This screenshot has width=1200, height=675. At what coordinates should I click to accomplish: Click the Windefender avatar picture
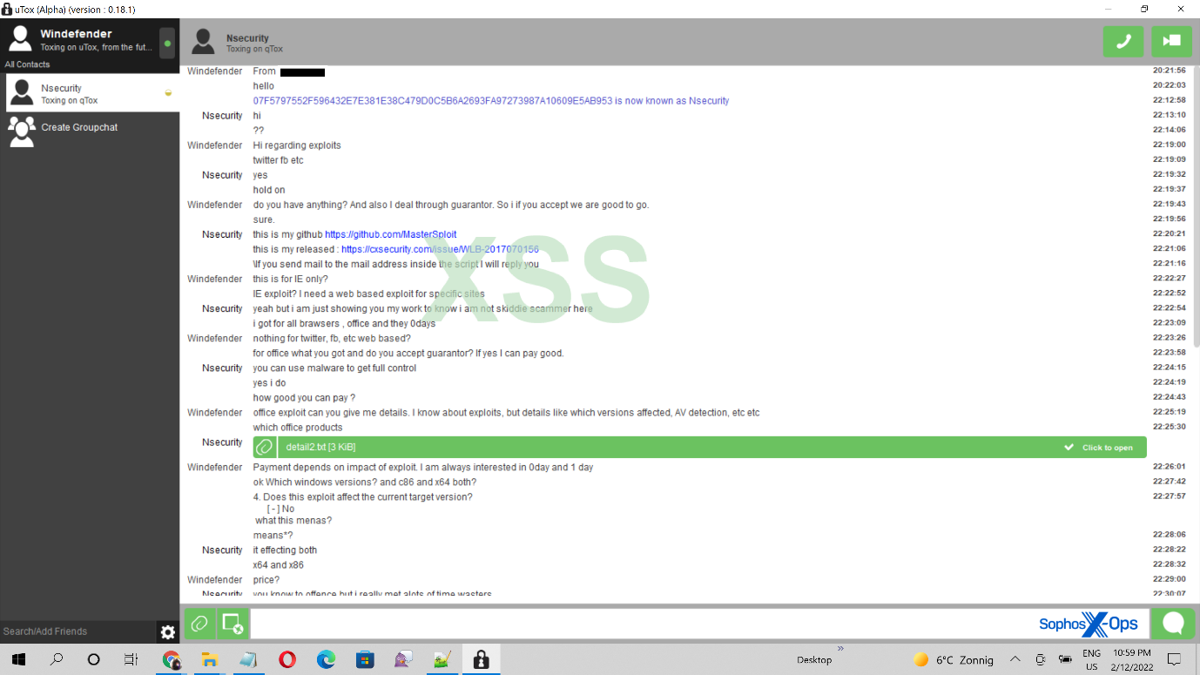pyautogui.click(x=19, y=38)
